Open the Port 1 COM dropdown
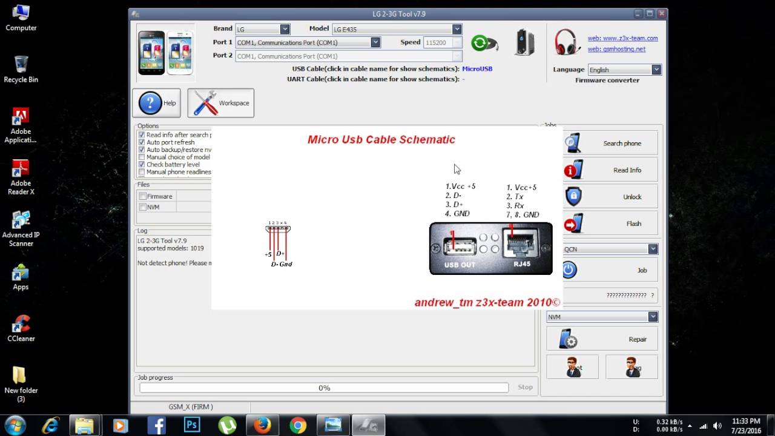Viewport: 775px width, 436px height. click(375, 42)
